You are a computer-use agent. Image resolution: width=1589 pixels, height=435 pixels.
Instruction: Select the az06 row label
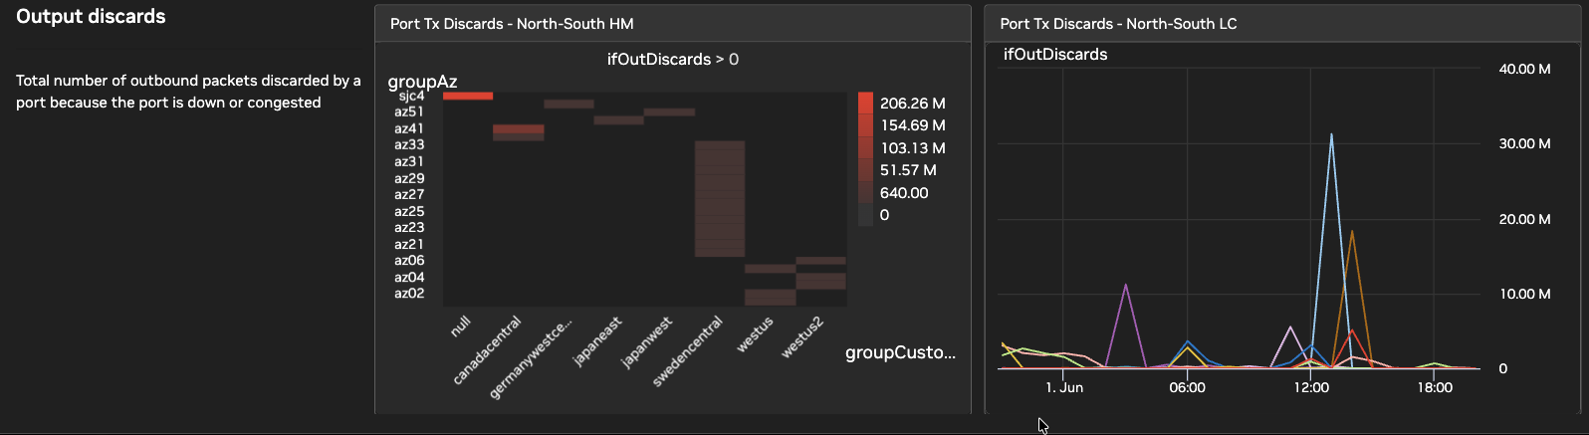(x=409, y=260)
